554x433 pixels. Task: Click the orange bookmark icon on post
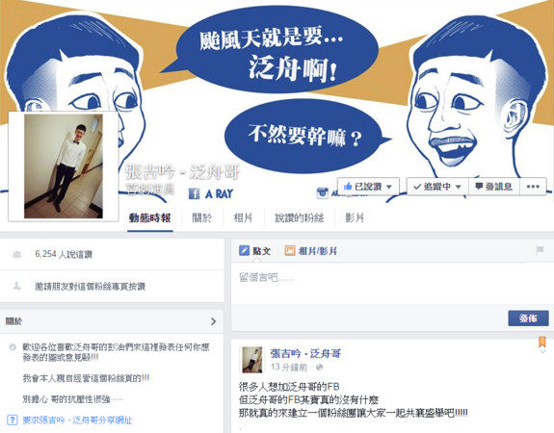[x=542, y=342]
